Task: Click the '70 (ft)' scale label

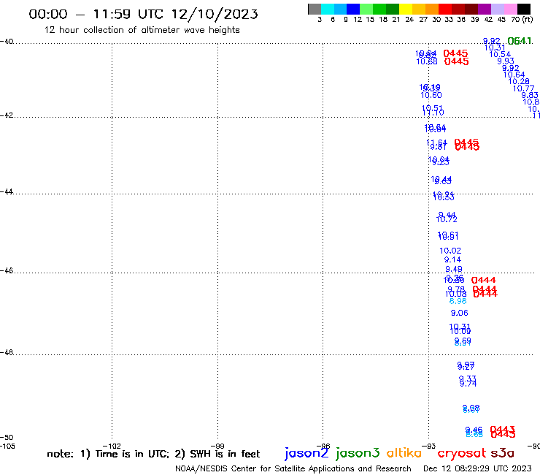Action: 522,20
